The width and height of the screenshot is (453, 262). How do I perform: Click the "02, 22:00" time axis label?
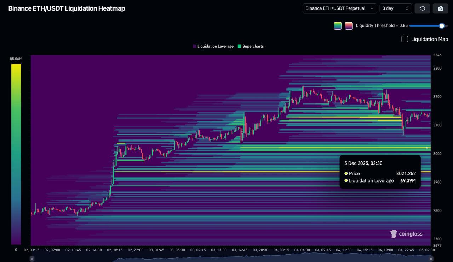pos(136,250)
